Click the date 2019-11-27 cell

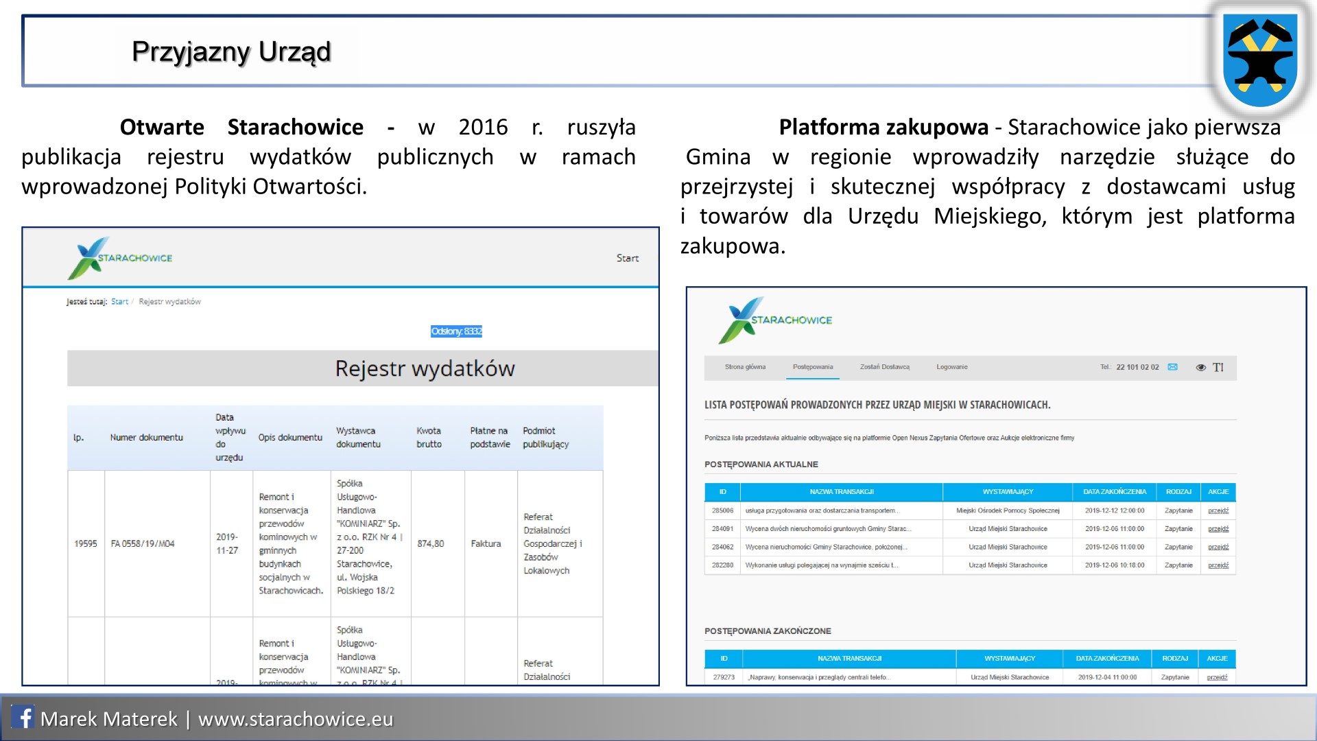click(227, 543)
